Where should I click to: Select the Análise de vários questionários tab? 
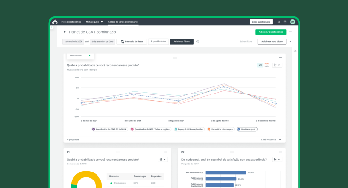(x=123, y=22)
